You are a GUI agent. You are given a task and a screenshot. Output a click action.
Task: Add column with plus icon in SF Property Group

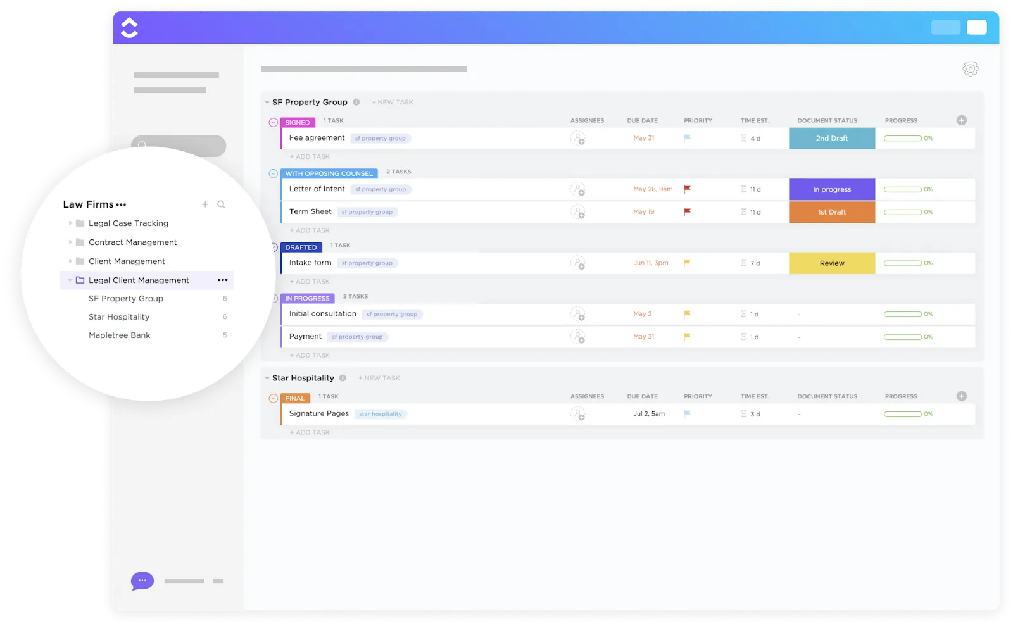point(962,120)
